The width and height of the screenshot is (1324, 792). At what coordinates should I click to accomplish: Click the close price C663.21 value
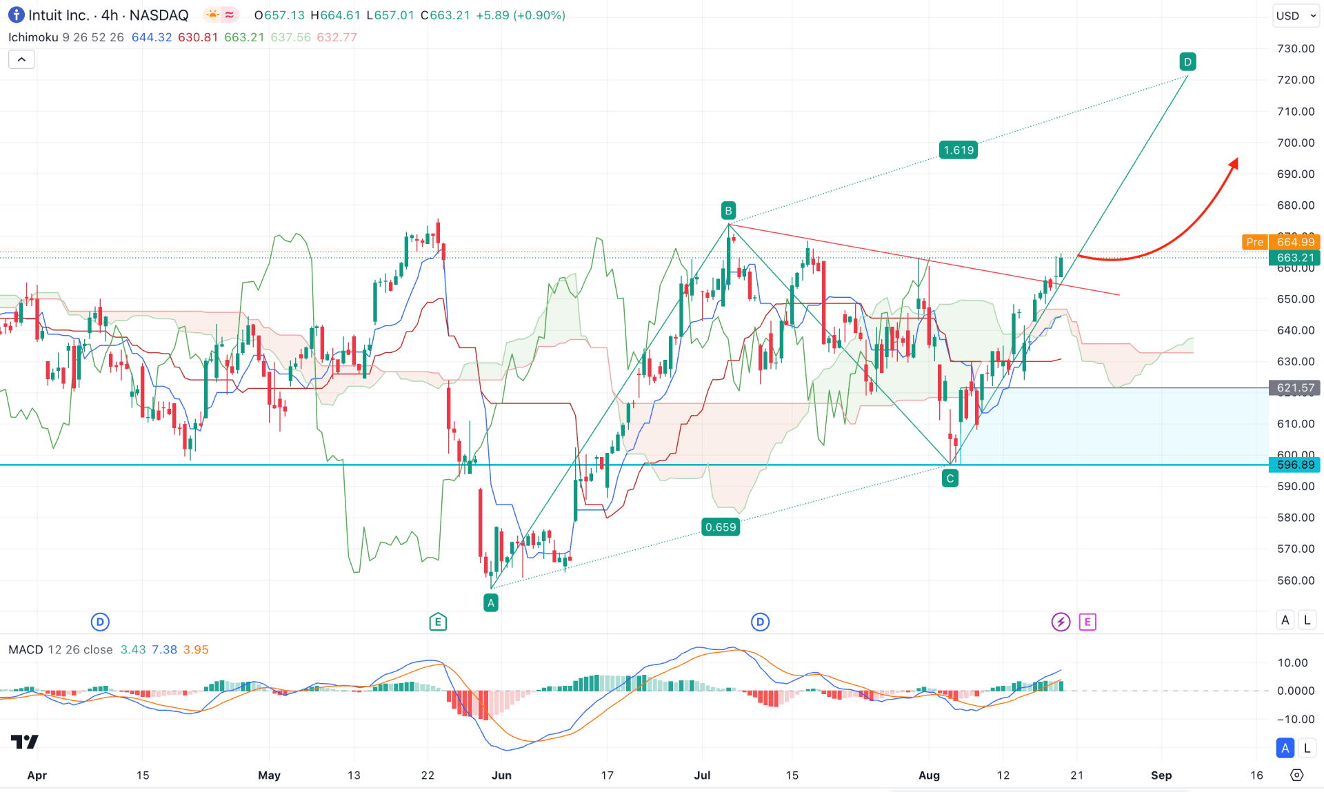tap(445, 15)
